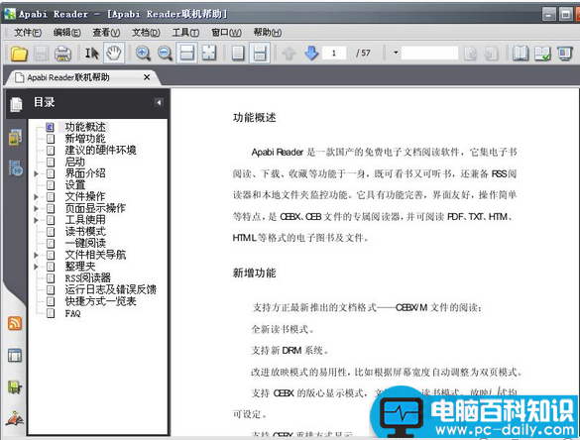Choose the fit-page view icon
Screen dimensions: 580x440
pos(209,54)
